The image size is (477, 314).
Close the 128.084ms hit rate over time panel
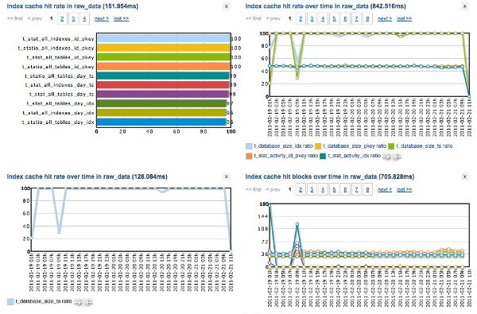[x=226, y=176]
